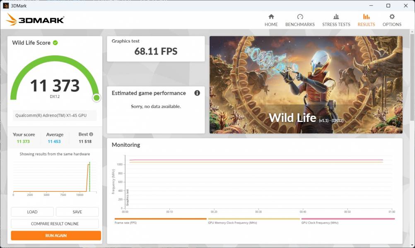Click the Monitoring section heading
This screenshot has height=248, width=415.
126,145
